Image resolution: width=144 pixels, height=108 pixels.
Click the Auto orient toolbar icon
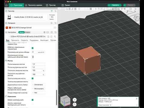(x=72, y=9)
